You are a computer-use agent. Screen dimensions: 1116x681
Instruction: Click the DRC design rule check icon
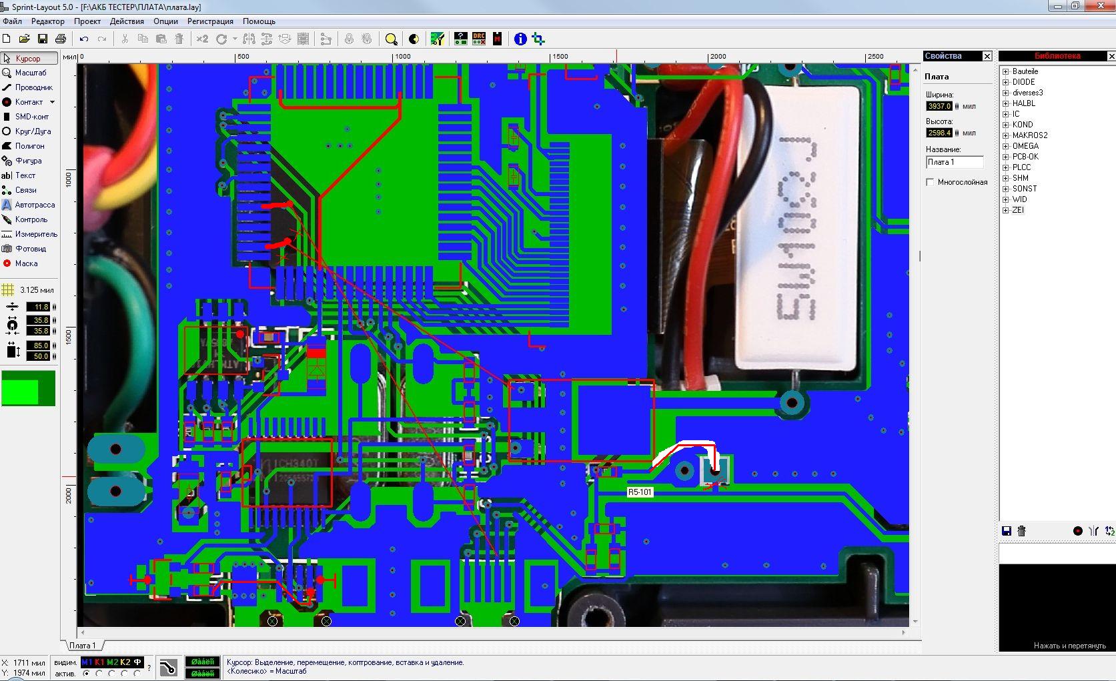[479, 39]
